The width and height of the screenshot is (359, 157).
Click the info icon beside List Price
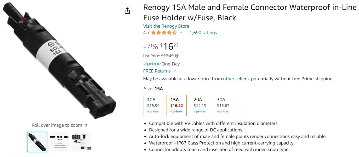pyautogui.click(x=177, y=56)
